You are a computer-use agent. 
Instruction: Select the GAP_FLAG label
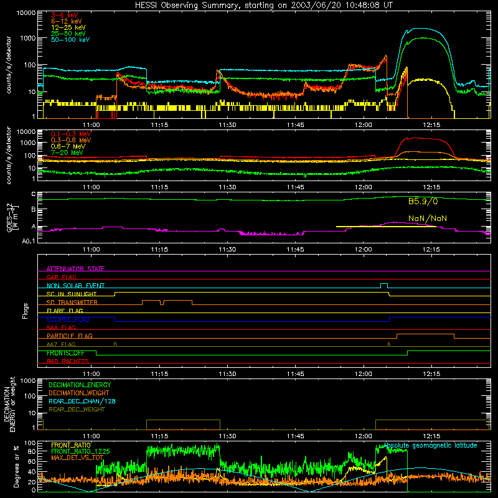coord(61,277)
